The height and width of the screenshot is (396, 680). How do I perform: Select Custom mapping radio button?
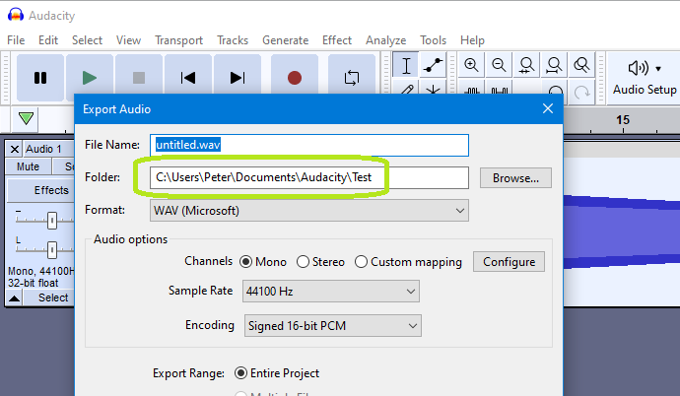(362, 261)
